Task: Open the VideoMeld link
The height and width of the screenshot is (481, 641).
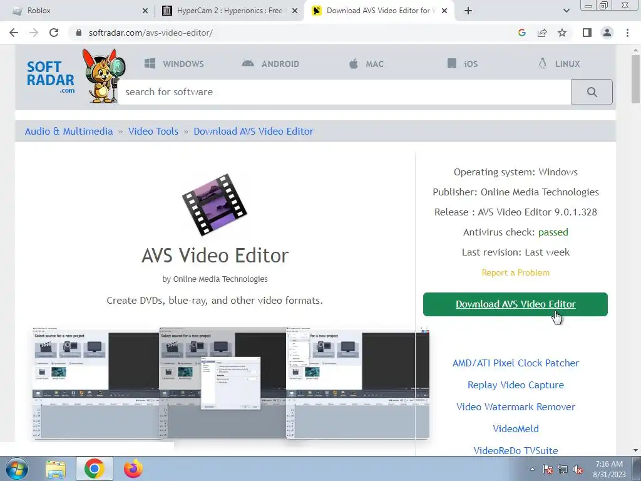Action: click(x=516, y=429)
